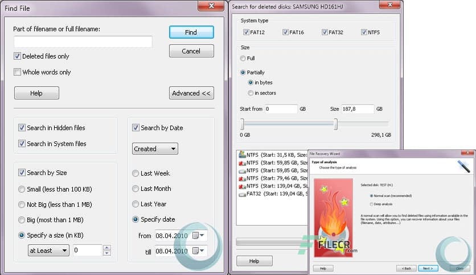Toggle 'Deleted files only' checkbox

[x=17, y=56]
